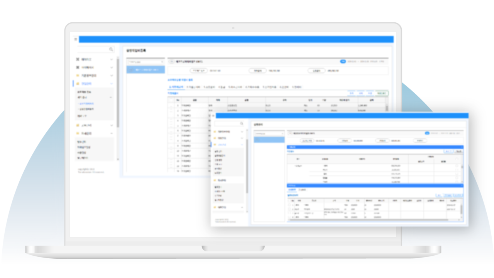Tick the header checkbox of the front window bottom table

pos(290,200)
